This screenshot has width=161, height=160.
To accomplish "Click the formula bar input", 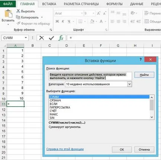I will tap(114, 38).
